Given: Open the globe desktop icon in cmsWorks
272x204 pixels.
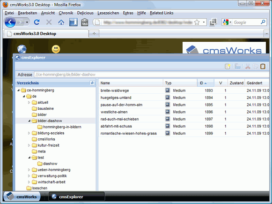Looking at the screenshot, I should [22, 49].
